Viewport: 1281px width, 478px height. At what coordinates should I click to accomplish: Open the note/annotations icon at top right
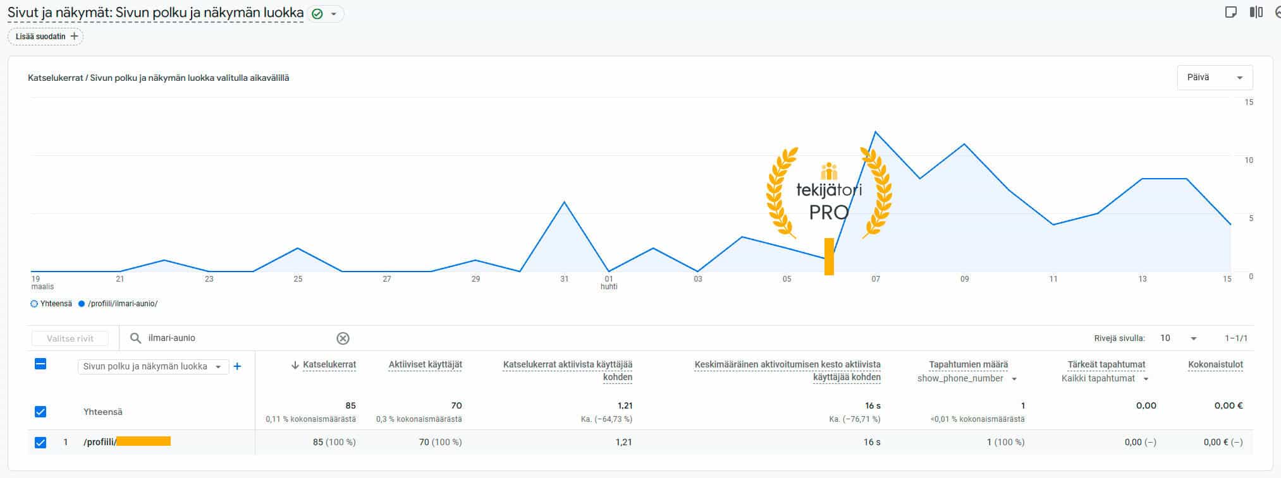1230,13
